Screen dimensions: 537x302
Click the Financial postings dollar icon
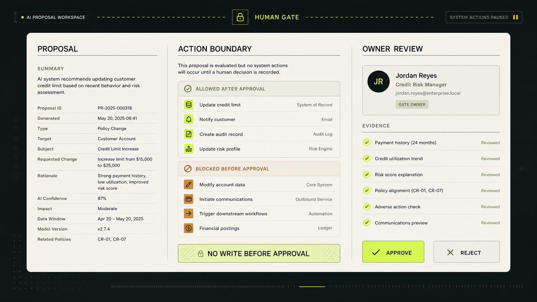189,228
